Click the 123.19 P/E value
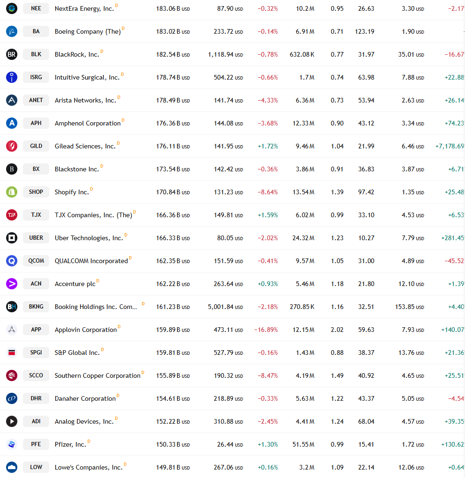Screen dimensions: 465x478 [364, 32]
